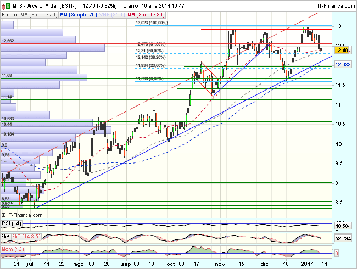Click the Diario timeframe text in header
Viewport: 357px width, 269px height.
point(131,6)
